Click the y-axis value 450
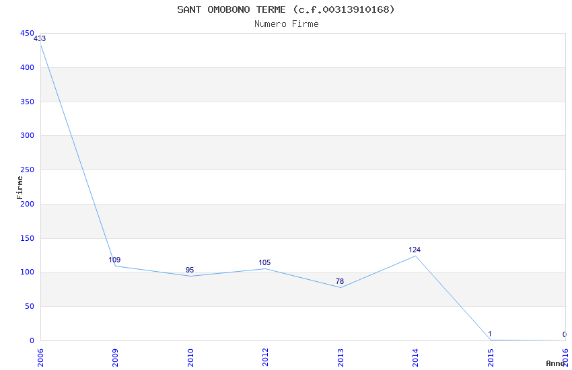 (27, 33)
